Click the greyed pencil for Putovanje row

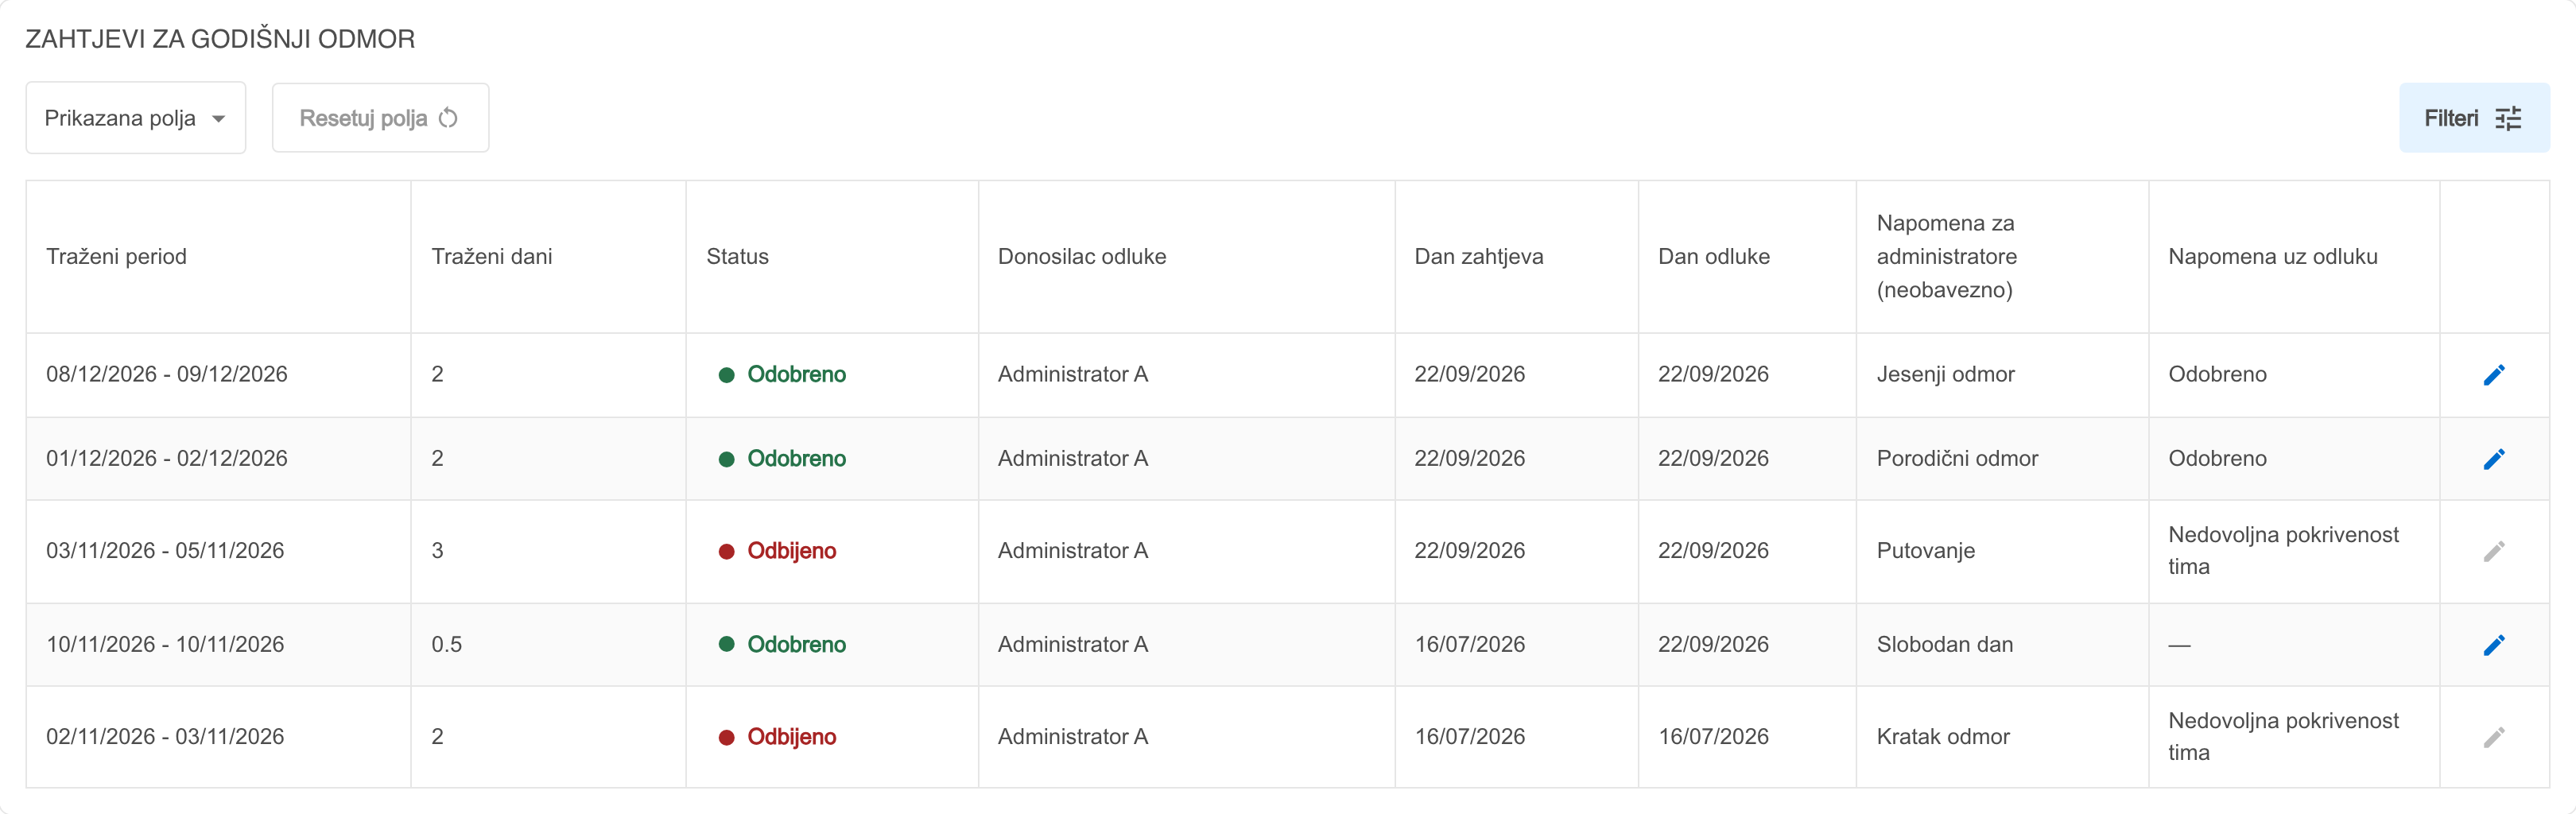click(2494, 551)
